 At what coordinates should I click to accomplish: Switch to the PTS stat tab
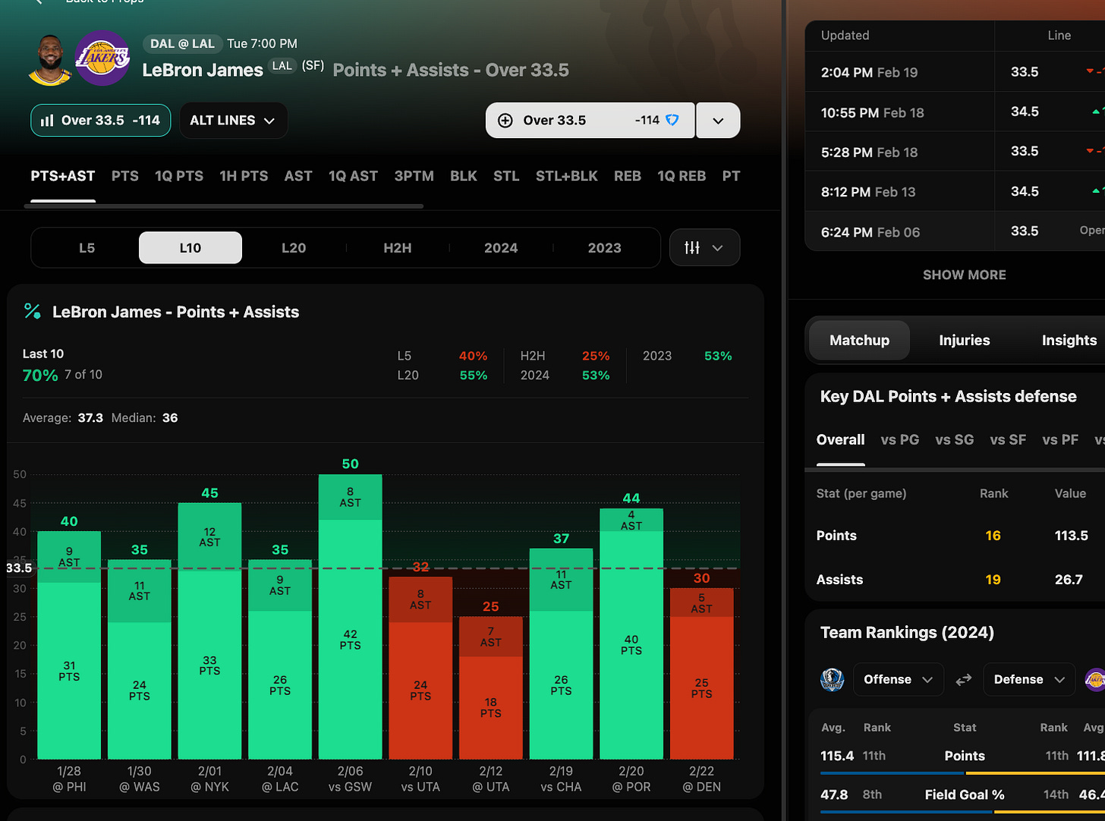tap(125, 176)
